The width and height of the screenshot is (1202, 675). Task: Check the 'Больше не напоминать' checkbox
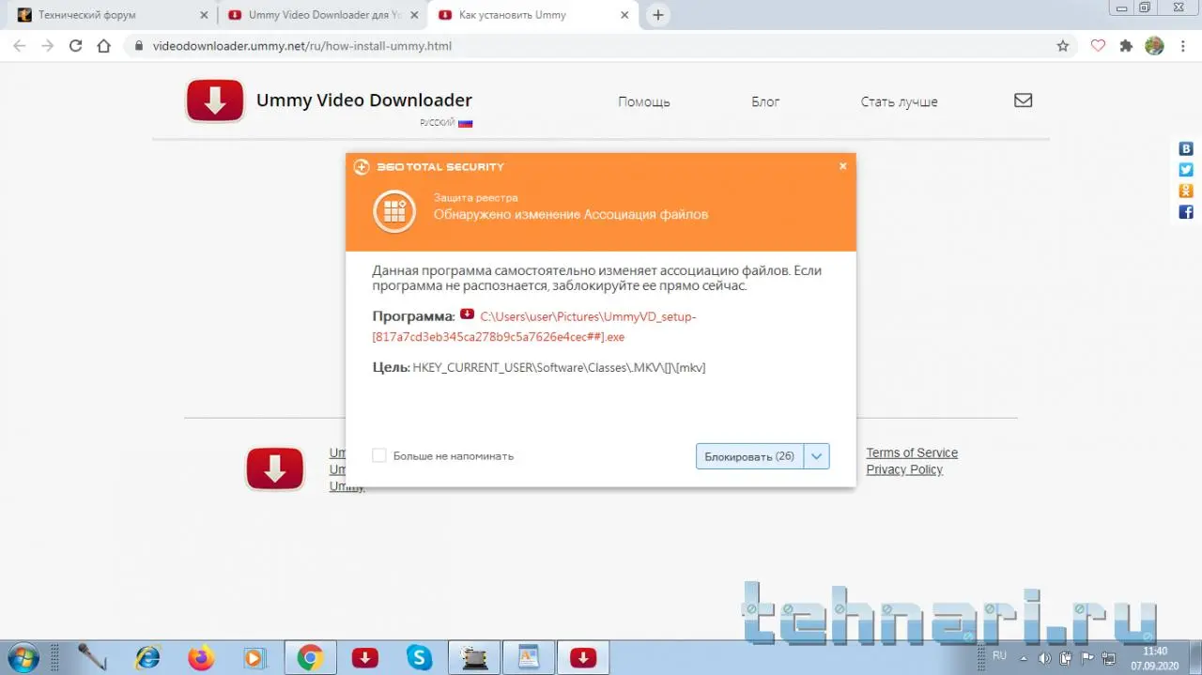[379, 455]
